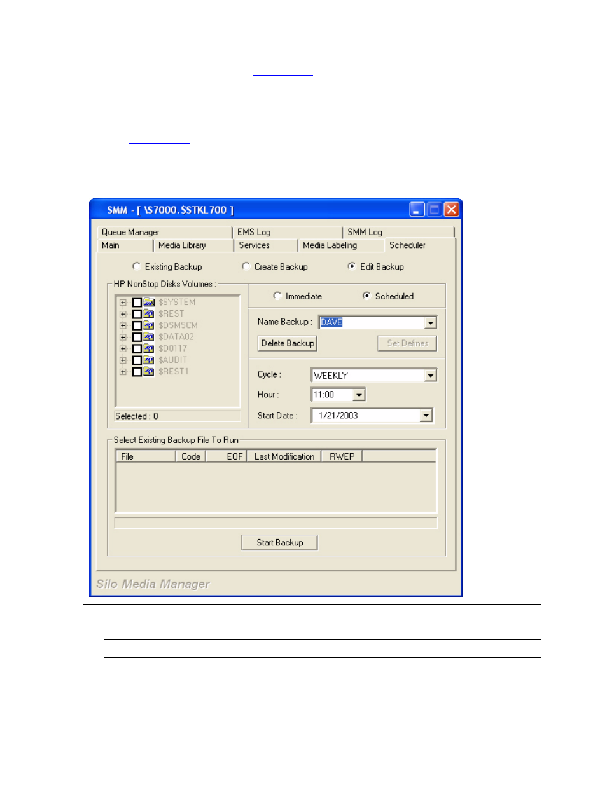This screenshot has height=785, width=607.
Task: Check the $REST volume checkbox
Action: [x=137, y=314]
